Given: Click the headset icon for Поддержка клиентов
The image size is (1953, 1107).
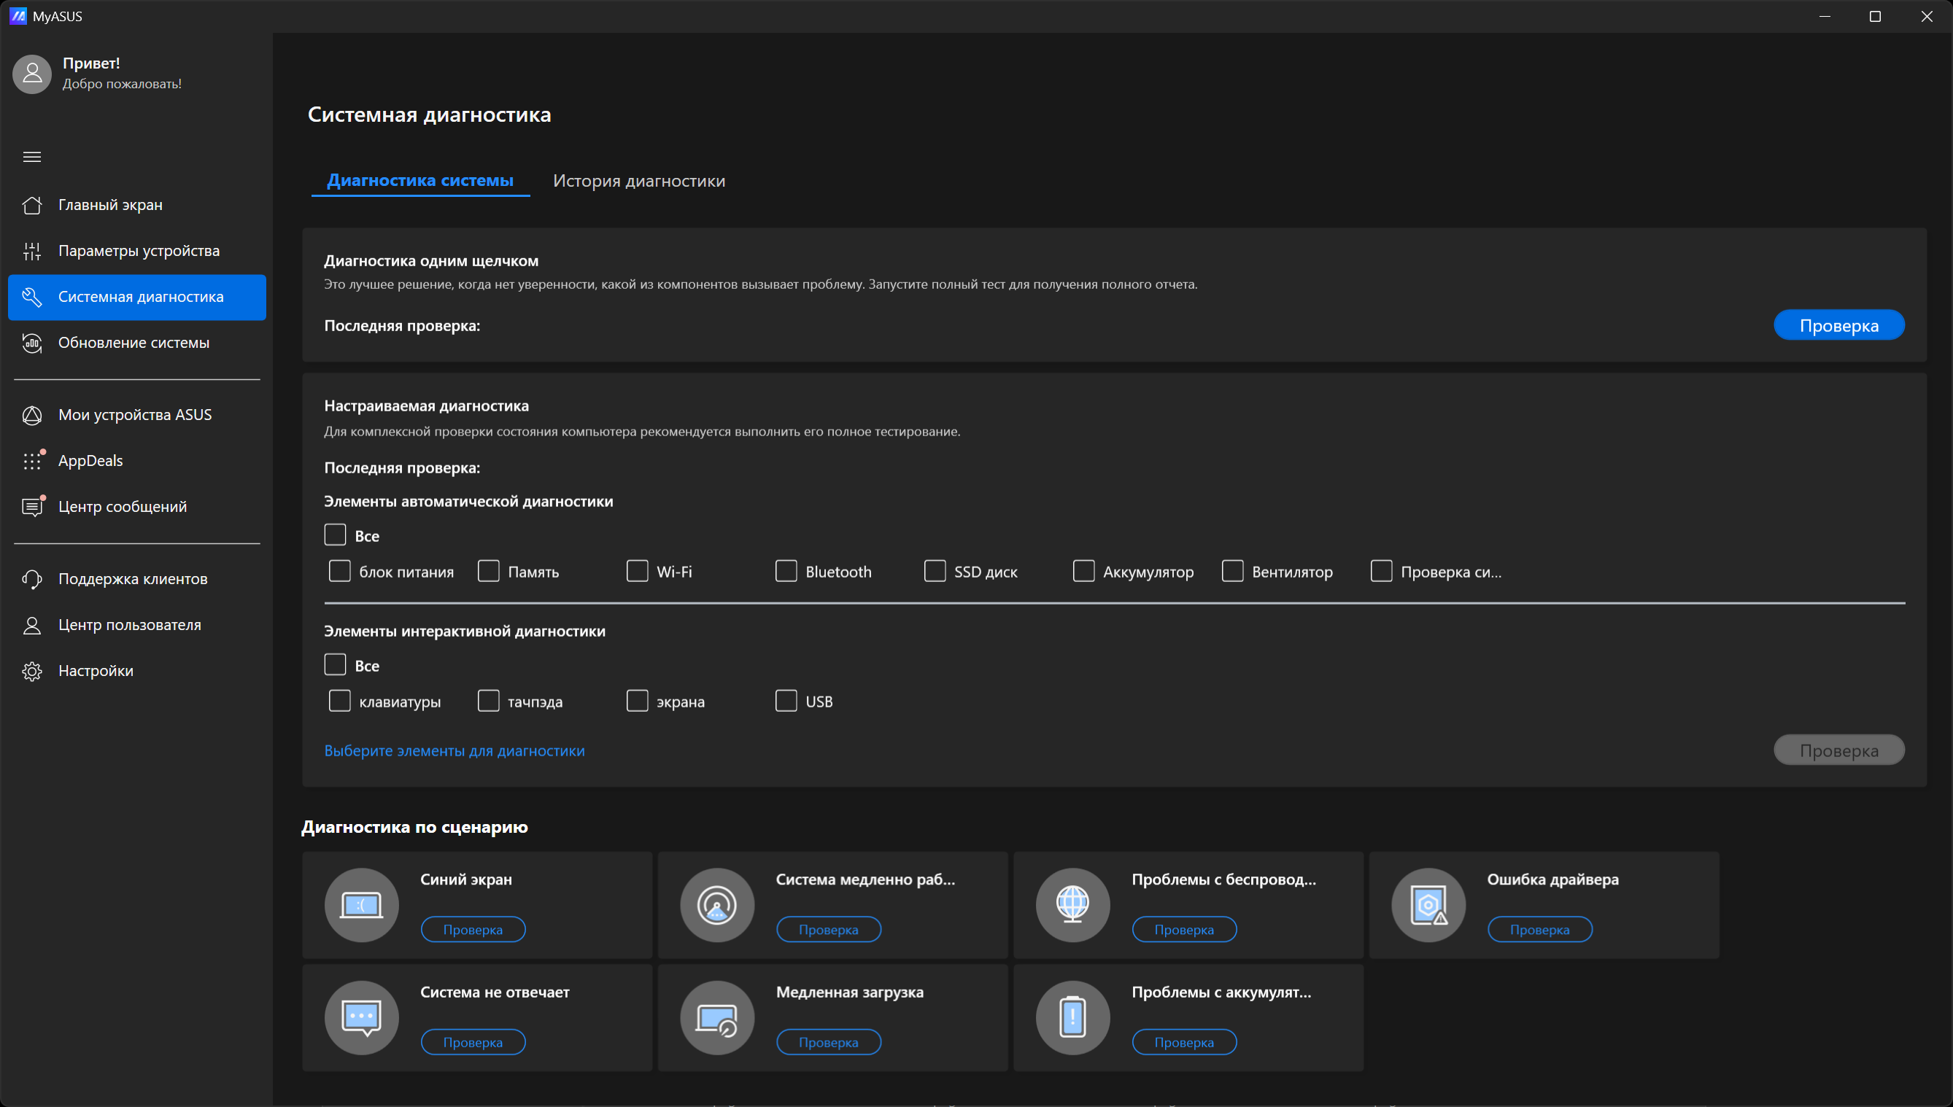Looking at the screenshot, I should tap(32, 579).
